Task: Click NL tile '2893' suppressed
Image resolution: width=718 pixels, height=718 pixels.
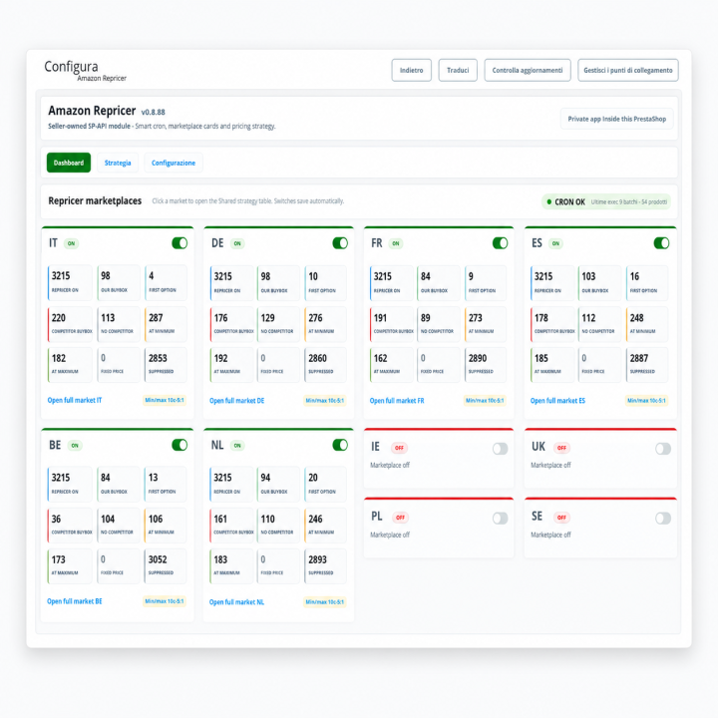Action: 325,566
